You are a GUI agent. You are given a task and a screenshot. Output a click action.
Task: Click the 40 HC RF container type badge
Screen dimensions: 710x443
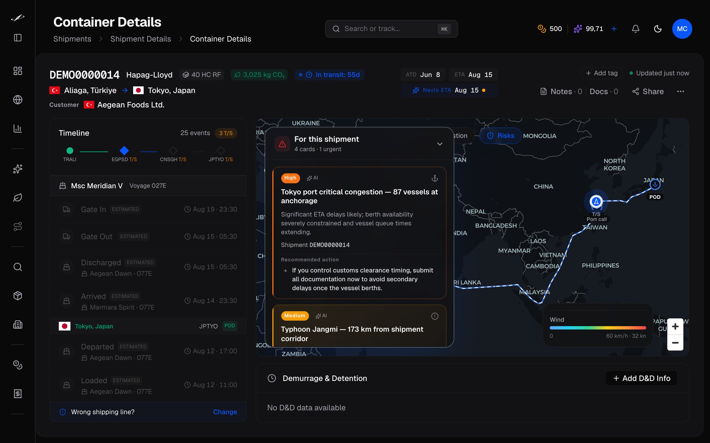tap(202, 75)
